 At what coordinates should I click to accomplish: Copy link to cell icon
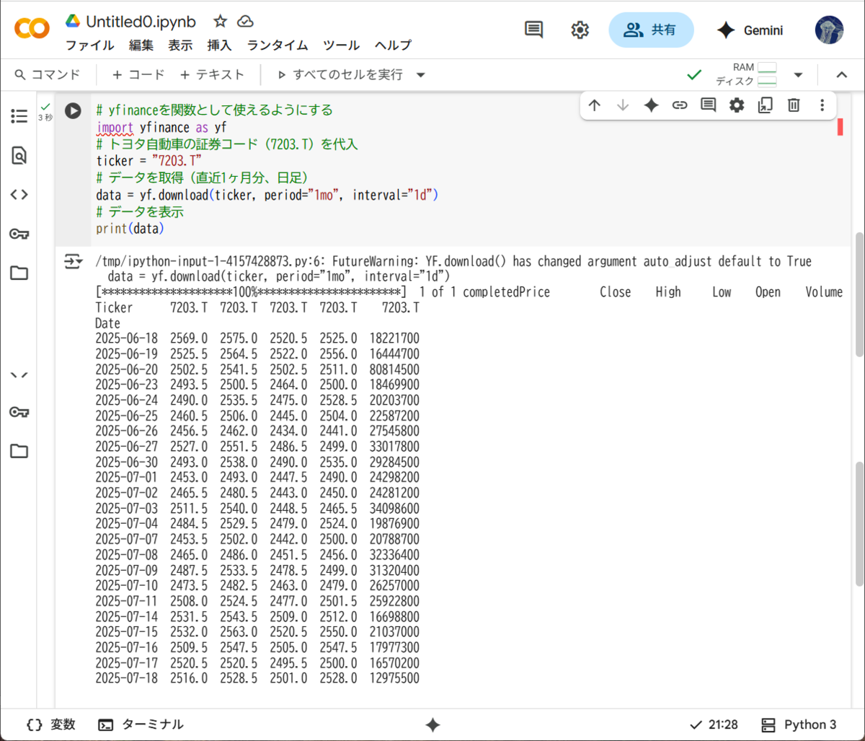coord(680,105)
